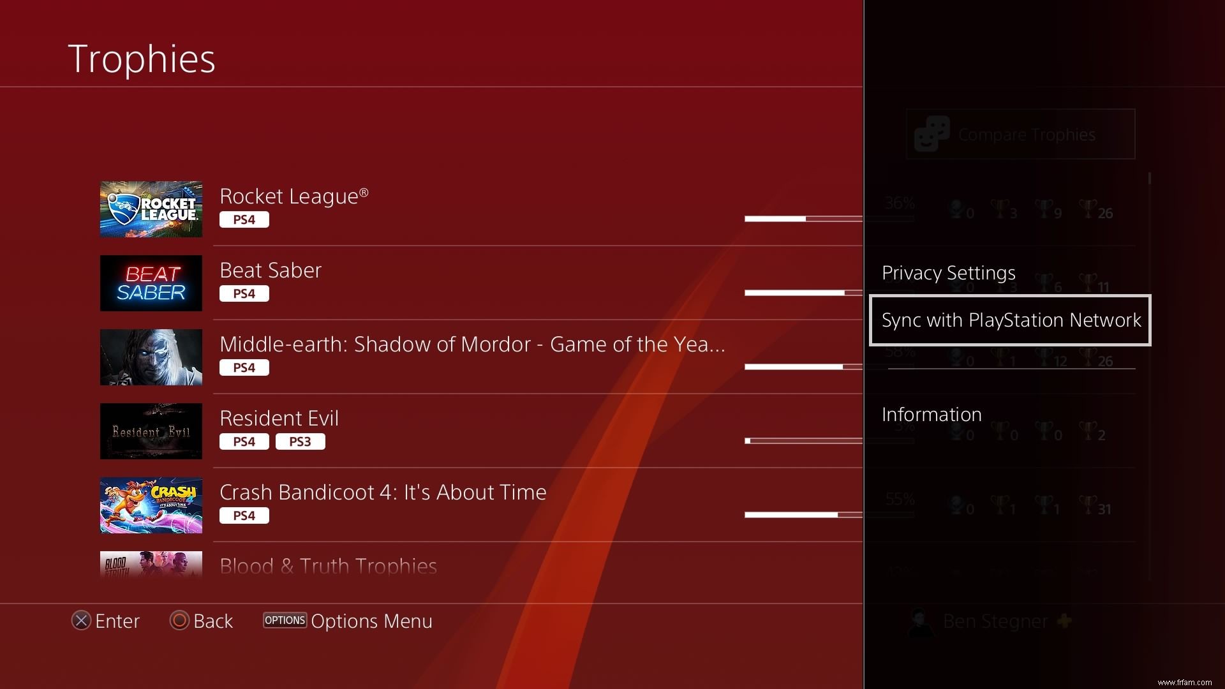Click the Resident Evil trophy icon
Image resolution: width=1225 pixels, height=689 pixels.
[151, 431]
